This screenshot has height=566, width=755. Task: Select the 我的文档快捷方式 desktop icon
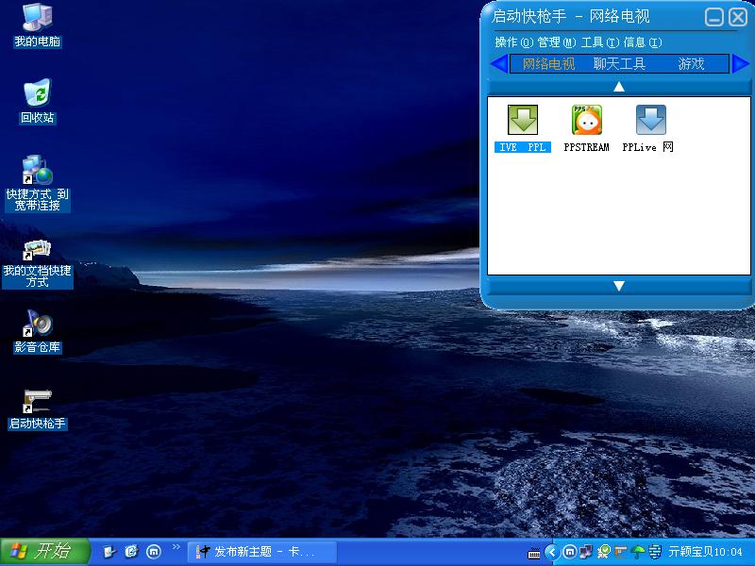click(38, 264)
